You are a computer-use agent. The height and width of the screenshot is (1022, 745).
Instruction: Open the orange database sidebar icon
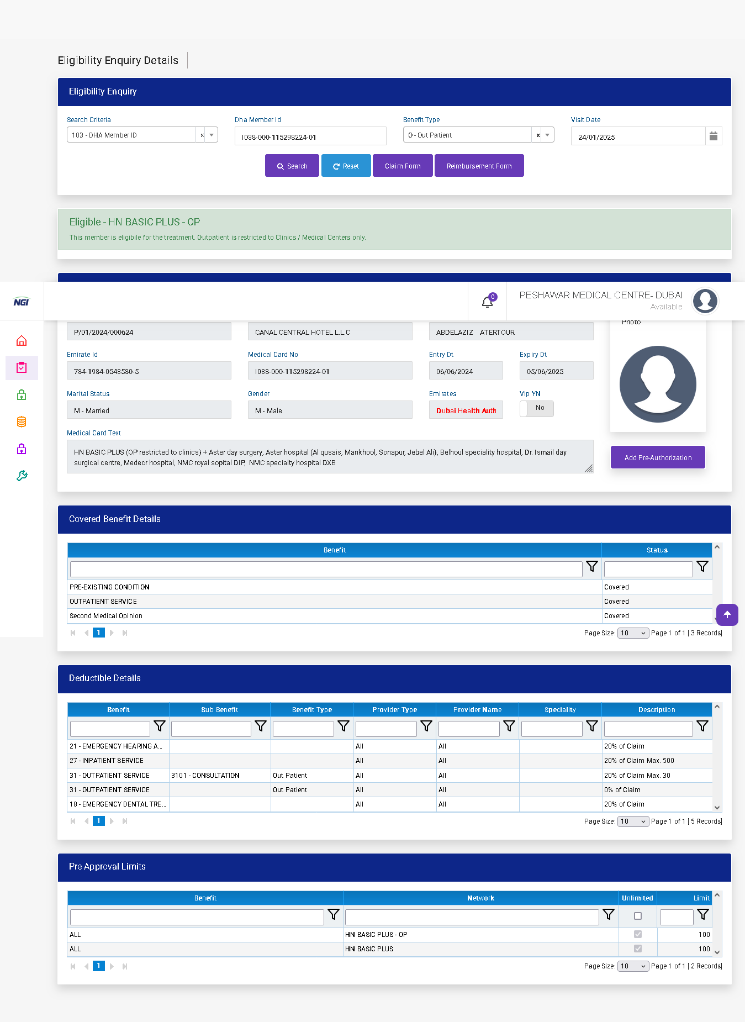22,422
